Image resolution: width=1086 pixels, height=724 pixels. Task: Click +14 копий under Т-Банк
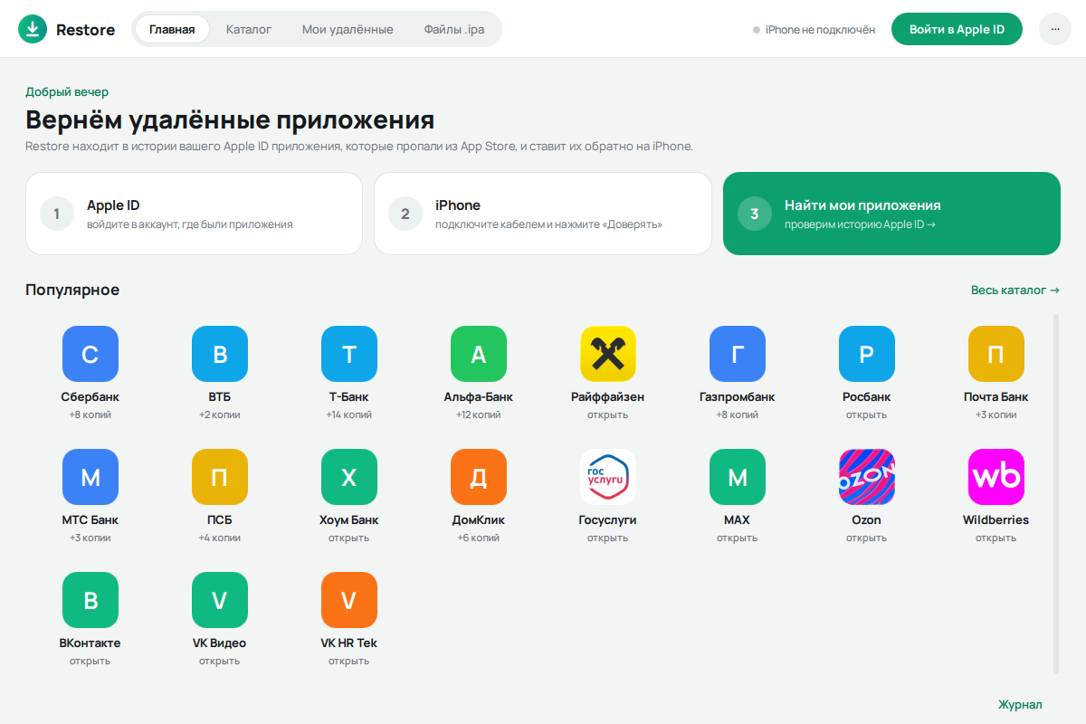click(x=349, y=414)
